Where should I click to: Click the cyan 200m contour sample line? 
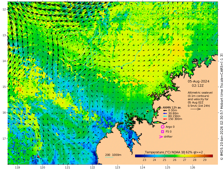click(109, 157)
